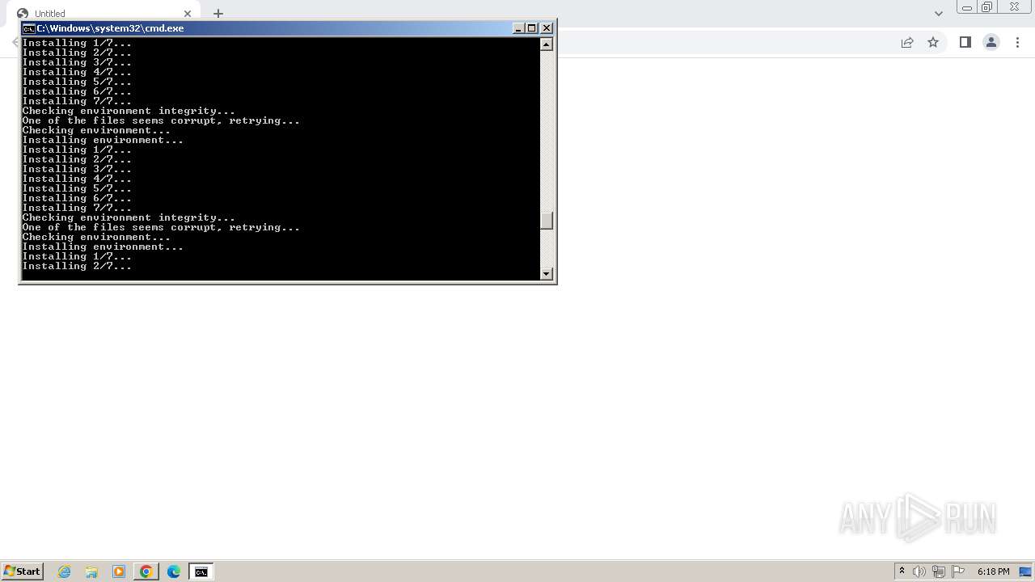Click cmd.exe window title text
This screenshot has height=582, width=1035.
[x=110, y=28]
